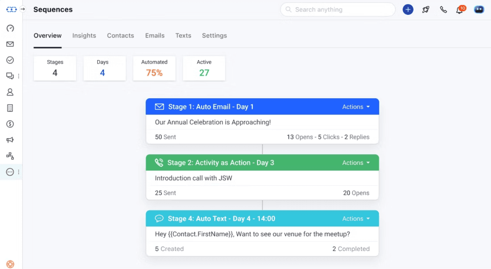Select the Sequences workflow icon in the sidebar

tap(10, 156)
